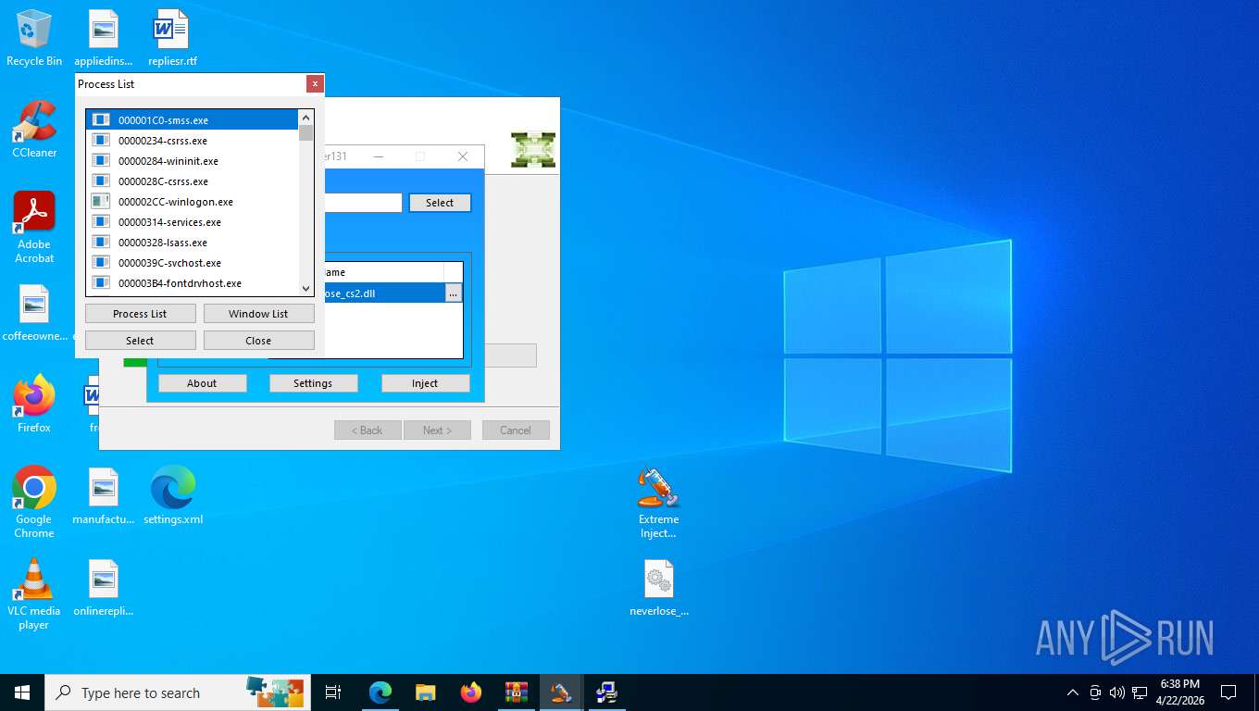Show hidden system tray icons
Image resolution: width=1259 pixels, height=711 pixels.
tap(1073, 692)
